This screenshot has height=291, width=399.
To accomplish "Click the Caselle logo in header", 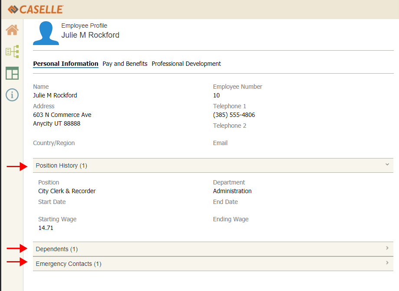I will pyautogui.click(x=36, y=9).
